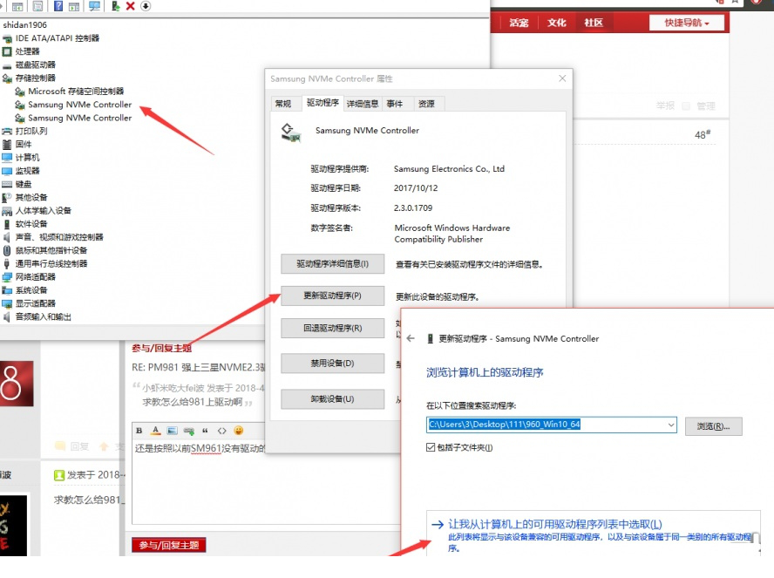Click the scan for hardware changes monitor icon

(x=94, y=6)
